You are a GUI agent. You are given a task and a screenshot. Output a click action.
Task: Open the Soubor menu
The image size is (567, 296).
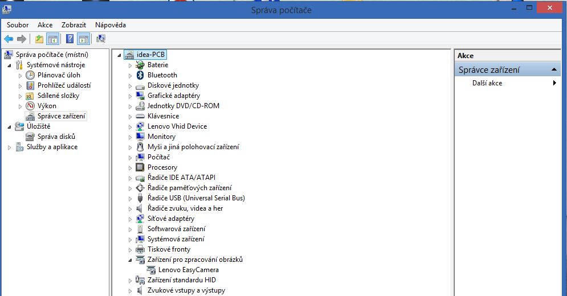tap(18, 25)
